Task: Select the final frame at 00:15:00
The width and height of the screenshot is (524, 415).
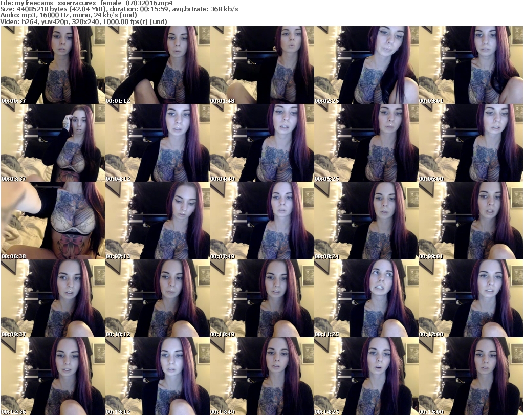Action: pos(470,376)
